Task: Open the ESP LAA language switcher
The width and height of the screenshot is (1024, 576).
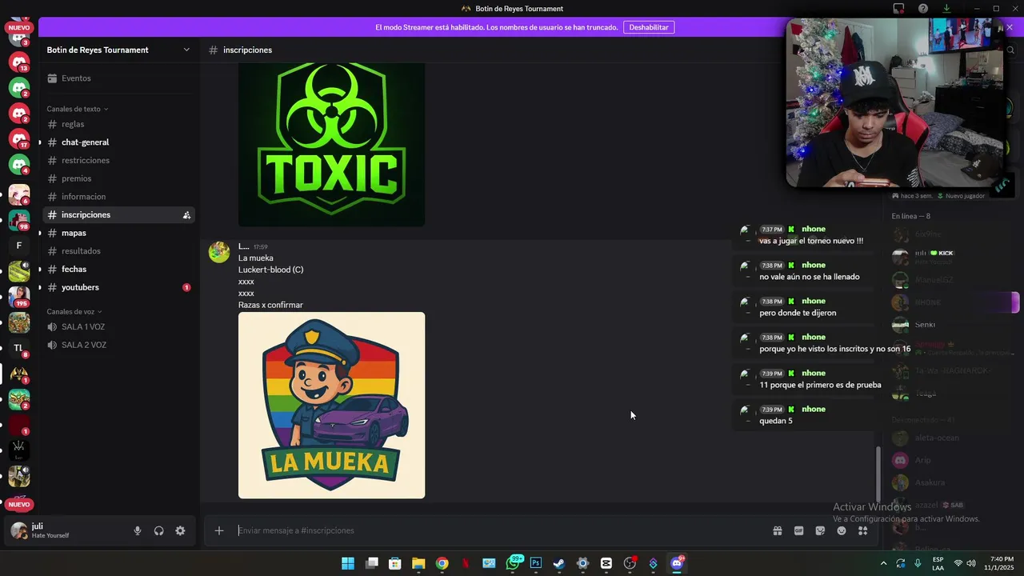Action: [x=938, y=563]
